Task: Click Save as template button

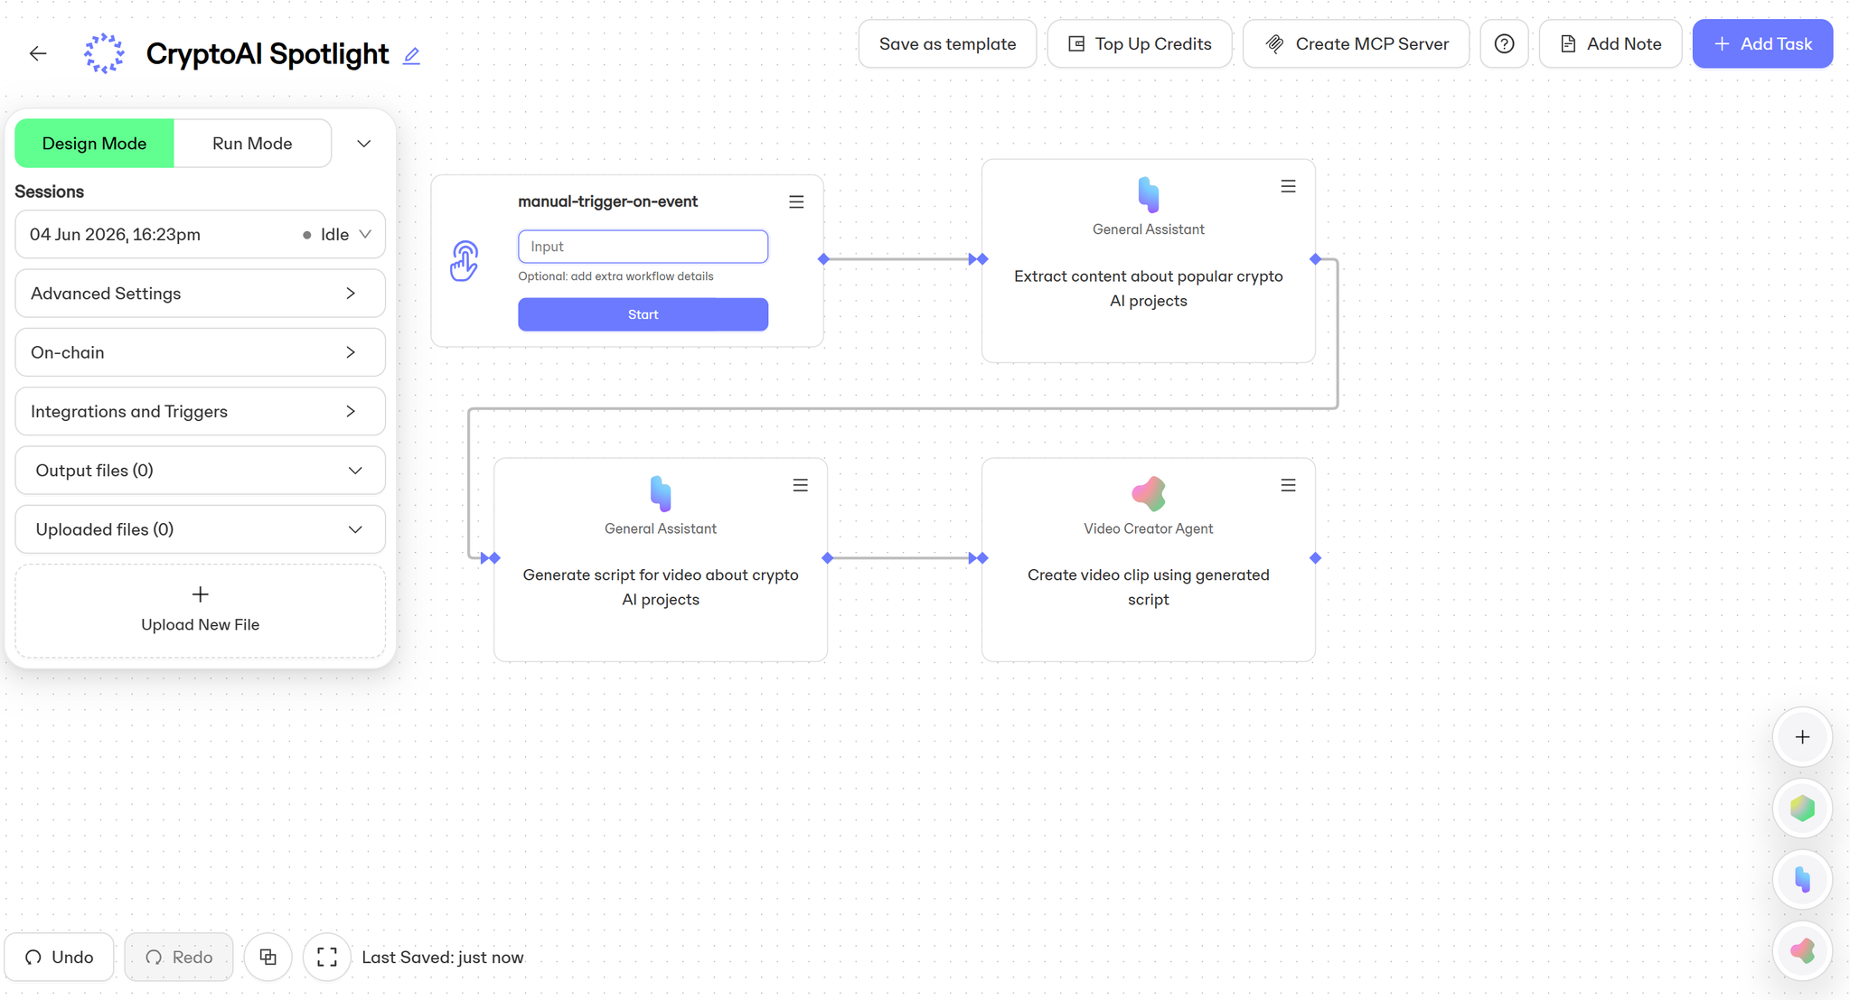Action: click(x=947, y=43)
